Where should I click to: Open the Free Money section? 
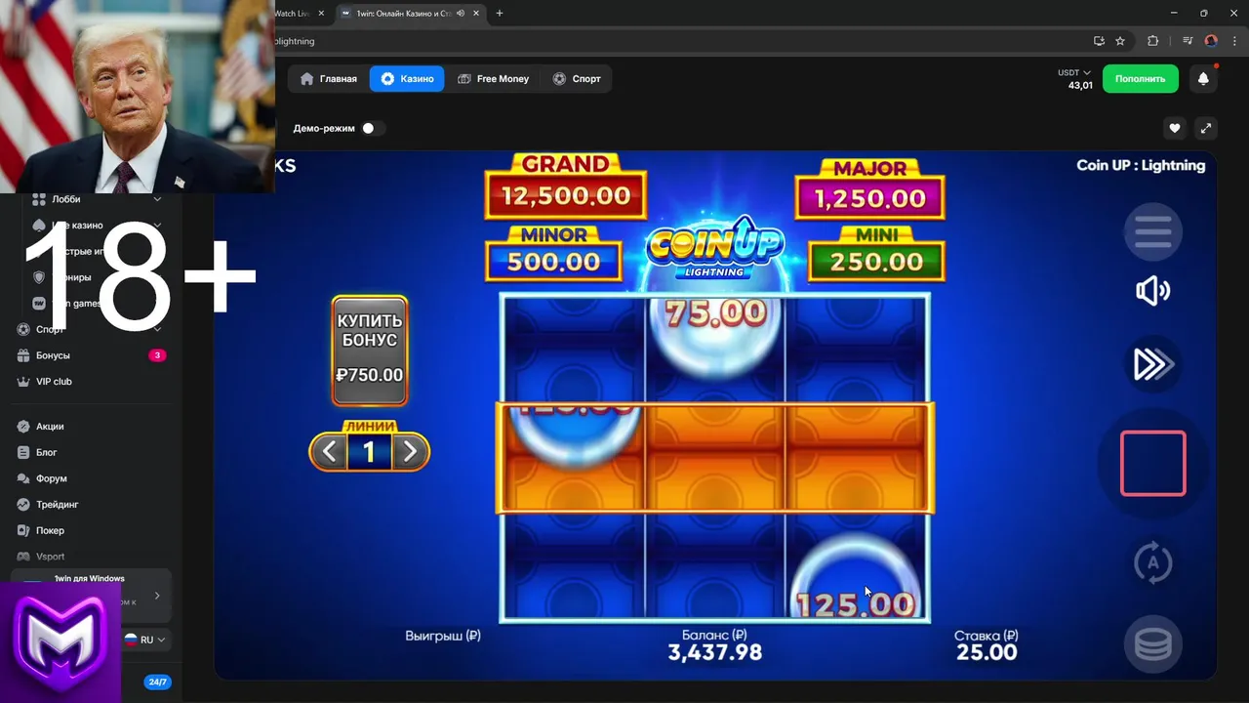[x=493, y=79]
